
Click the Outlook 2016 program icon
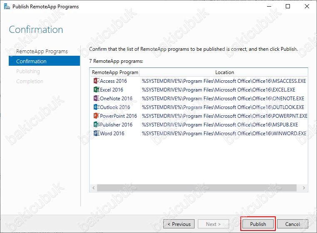[97, 107]
